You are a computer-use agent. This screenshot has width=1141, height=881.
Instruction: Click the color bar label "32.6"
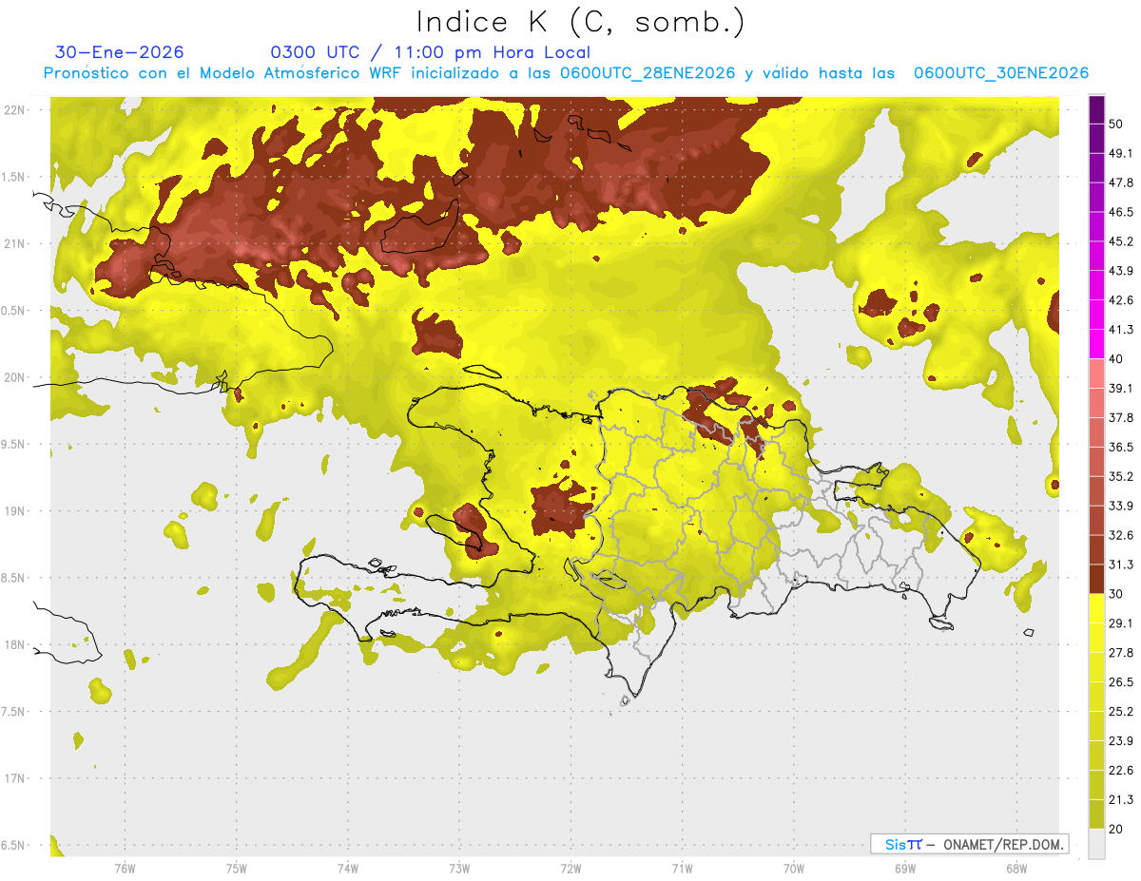pos(1121,535)
